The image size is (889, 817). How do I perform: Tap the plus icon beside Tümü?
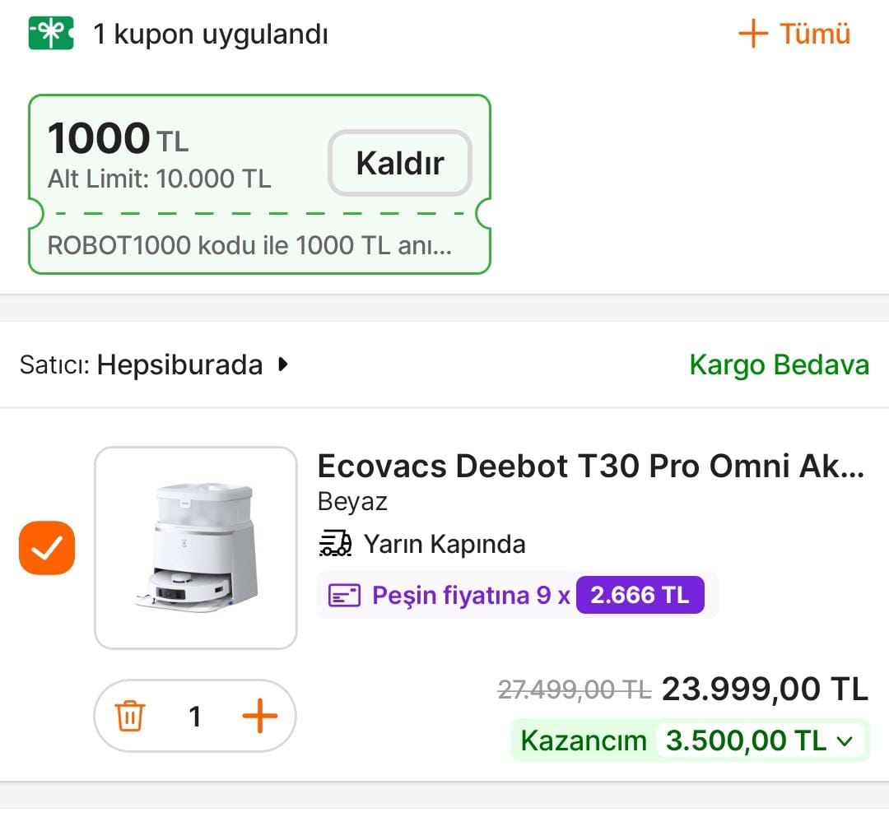pos(752,34)
